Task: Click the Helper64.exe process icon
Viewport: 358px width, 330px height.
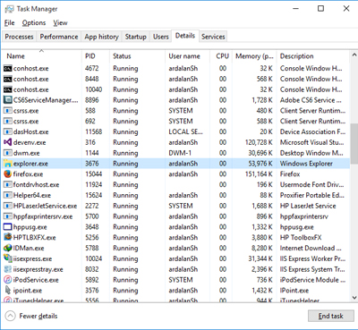Action: pyautogui.click(x=7, y=195)
